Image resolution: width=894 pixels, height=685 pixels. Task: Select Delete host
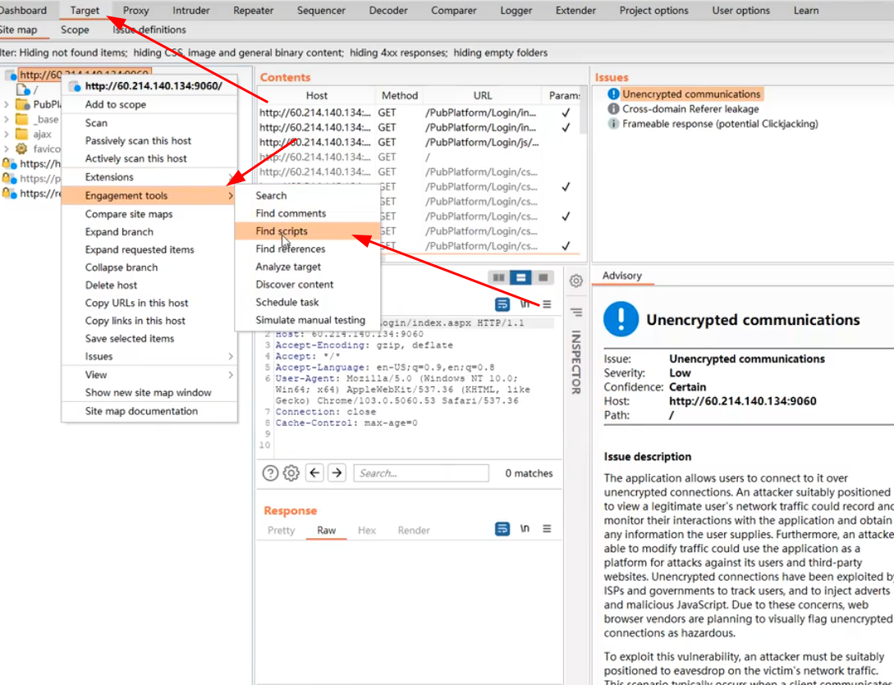pos(149,285)
